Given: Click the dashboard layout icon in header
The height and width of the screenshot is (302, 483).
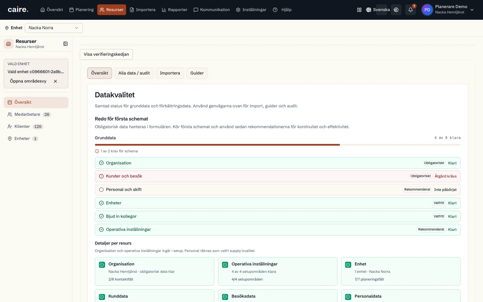Looking at the screenshot, I should pyautogui.click(x=359, y=10).
